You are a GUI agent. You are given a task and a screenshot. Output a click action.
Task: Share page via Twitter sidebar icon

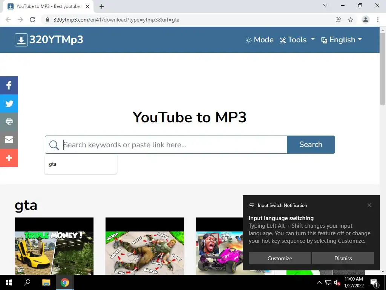point(9,103)
